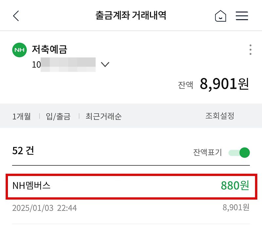
Task: Expand the account number dropdown chevron
Action: (x=105, y=65)
